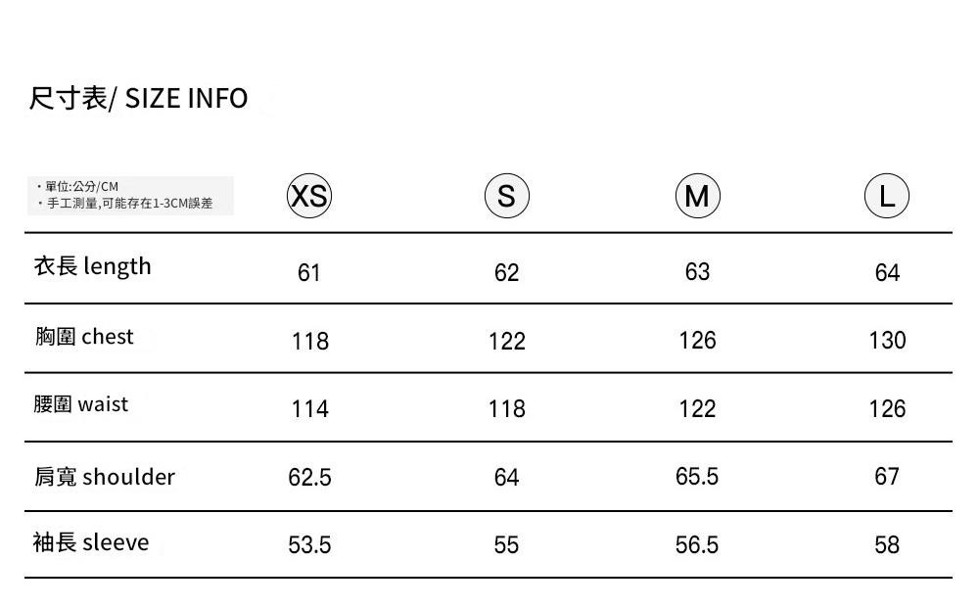The width and height of the screenshot is (979, 608).
Task: Click the 衣長 length row label
Action: pos(93,266)
